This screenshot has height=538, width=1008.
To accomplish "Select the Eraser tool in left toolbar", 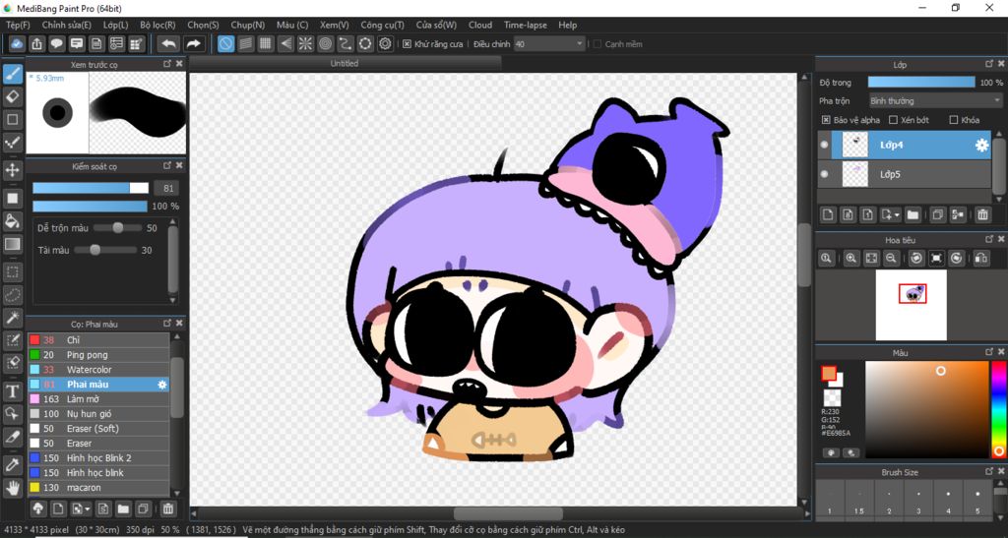I will click(12, 96).
